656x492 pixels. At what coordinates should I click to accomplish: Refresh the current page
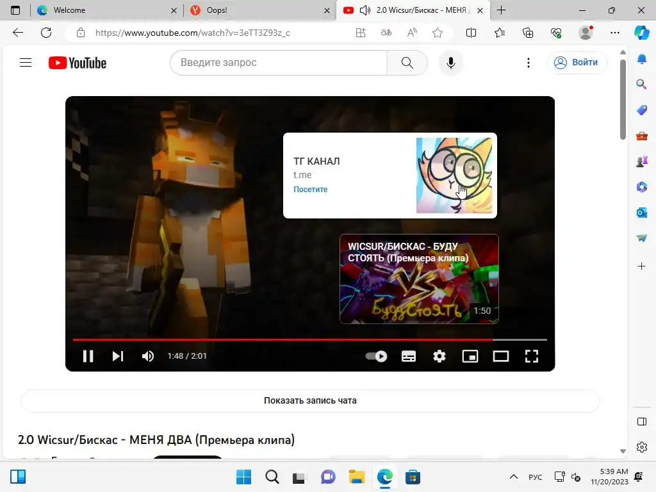(x=46, y=33)
